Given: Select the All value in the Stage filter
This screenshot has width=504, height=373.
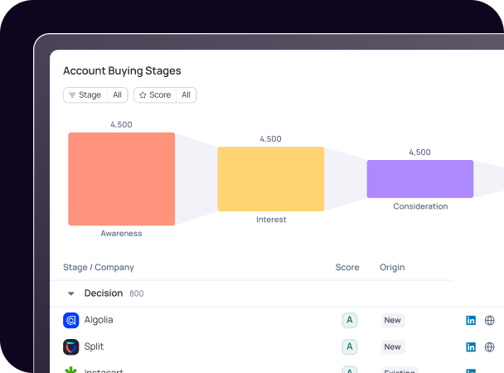Looking at the screenshot, I should click(x=118, y=95).
